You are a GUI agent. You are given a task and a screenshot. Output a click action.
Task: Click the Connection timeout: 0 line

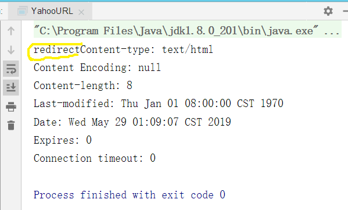[x=95, y=158]
